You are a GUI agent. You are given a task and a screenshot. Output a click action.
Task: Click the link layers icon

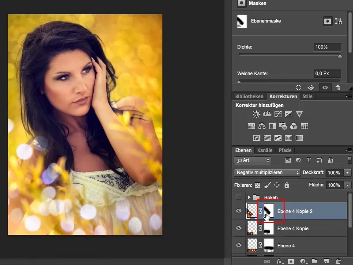(267, 261)
